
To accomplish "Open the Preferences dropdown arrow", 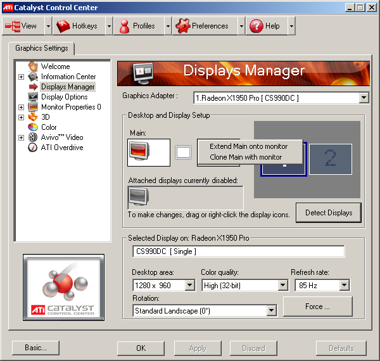I will 241,26.
